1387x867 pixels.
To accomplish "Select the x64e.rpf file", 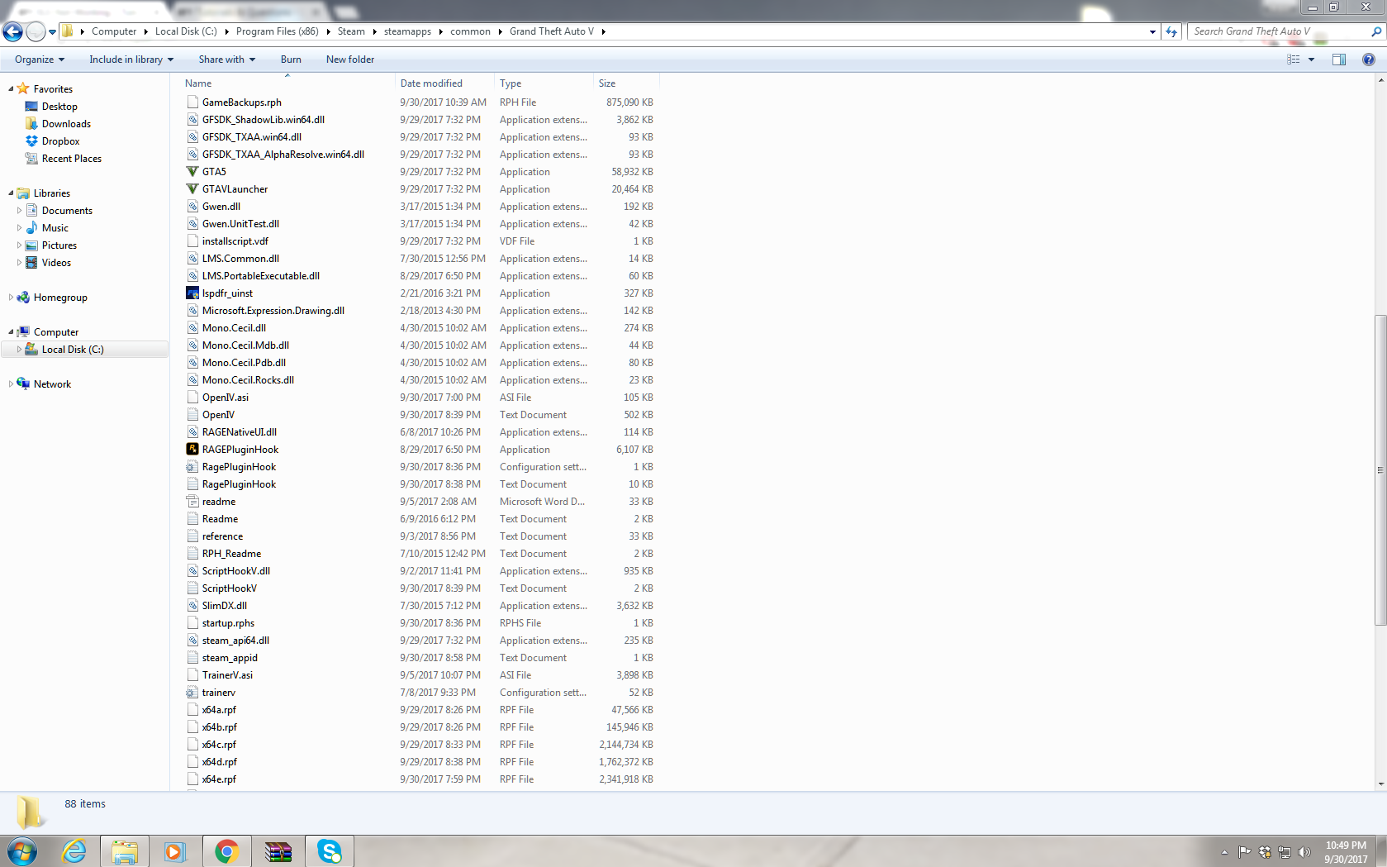I will click(219, 779).
